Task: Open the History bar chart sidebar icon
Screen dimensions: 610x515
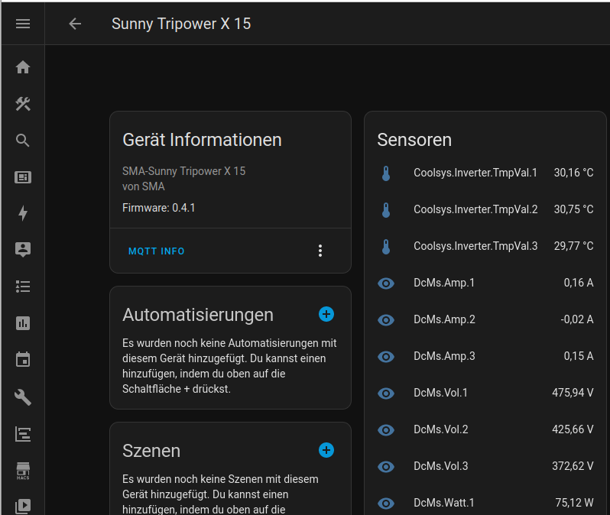Action: click(x=23, y=323)
